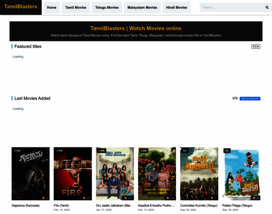Click CAM badge on Oru Jaathi Jathakam
Image resolution: width=272 pixels, height=214 pixels.
coord(102,151)
